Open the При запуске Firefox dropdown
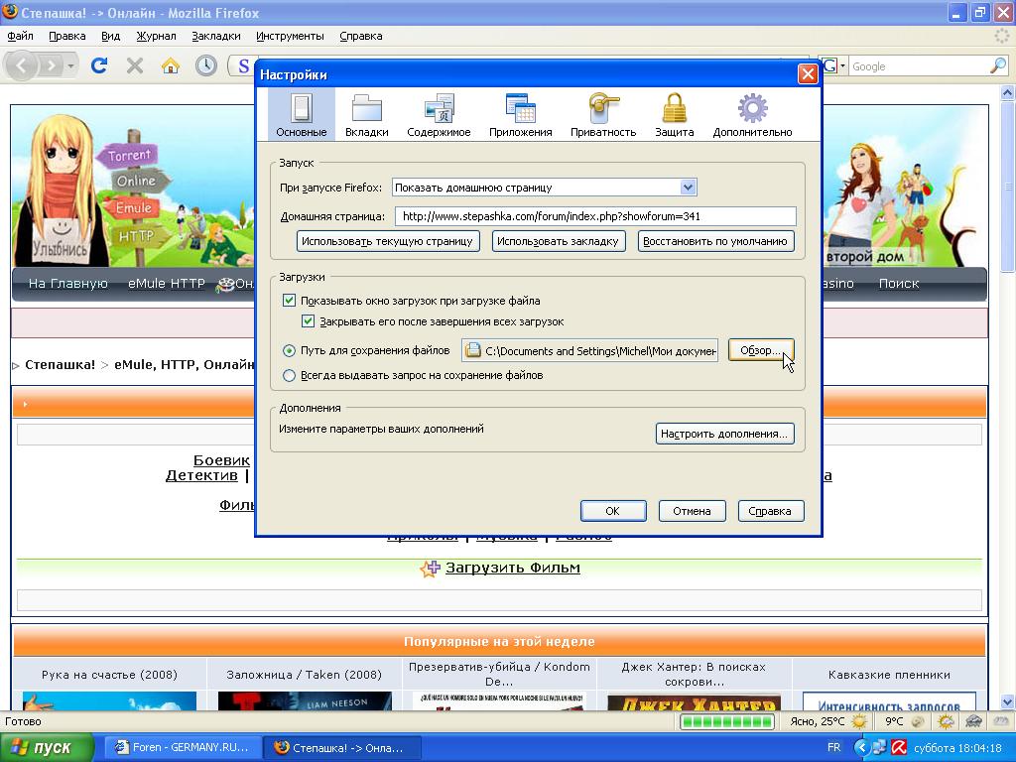 click(545, 188)
